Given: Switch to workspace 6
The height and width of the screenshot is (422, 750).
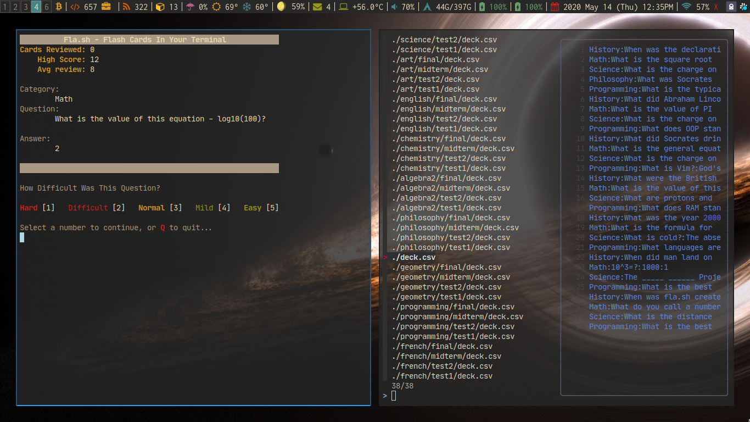Looking at the screenshot, I should pyautogui.click(x=47, y=7).
